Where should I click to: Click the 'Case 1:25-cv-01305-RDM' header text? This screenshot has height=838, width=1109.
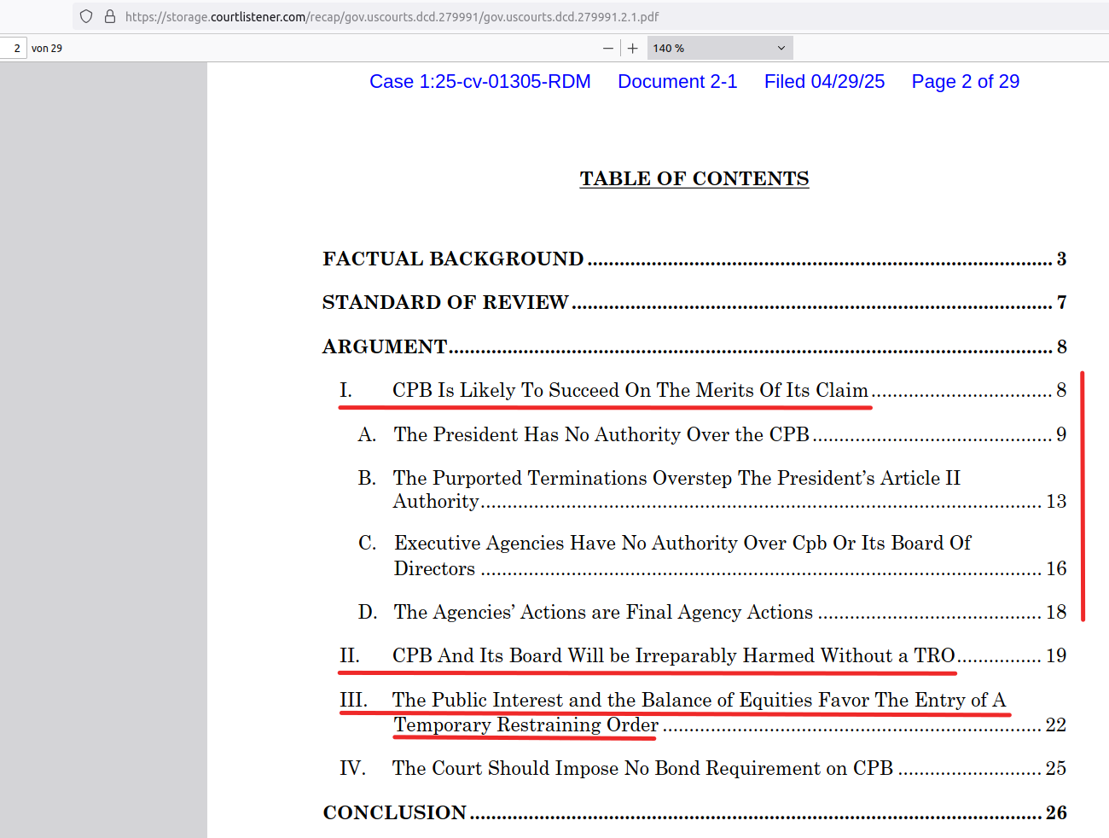(x=480, y=82)
